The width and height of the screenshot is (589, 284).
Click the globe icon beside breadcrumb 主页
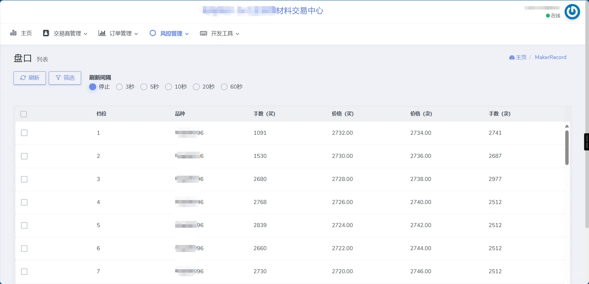[512, 57]
